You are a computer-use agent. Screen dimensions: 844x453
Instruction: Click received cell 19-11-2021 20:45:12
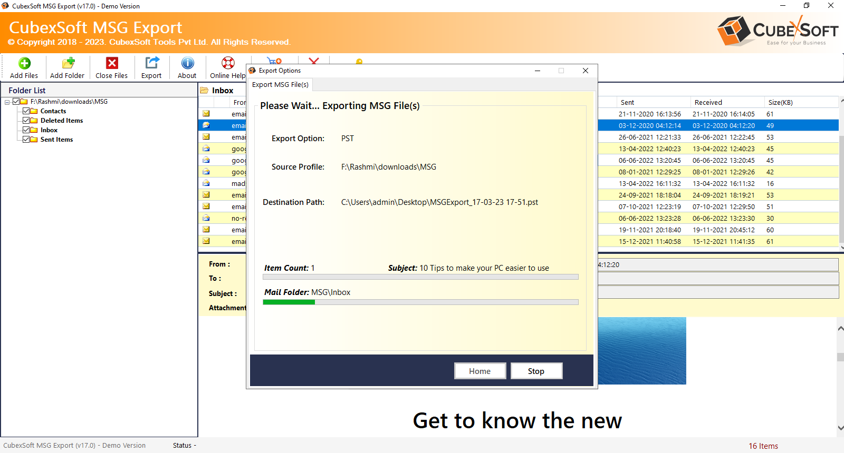coord(723,230)
